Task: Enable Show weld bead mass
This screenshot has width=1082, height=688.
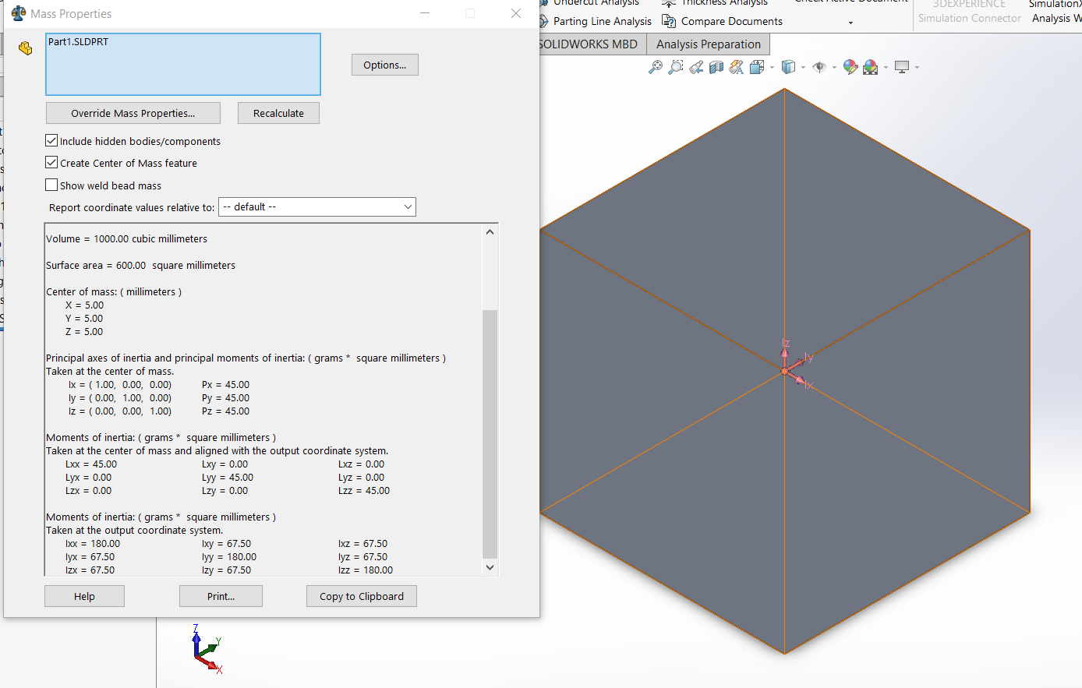Action: point(51,185)
